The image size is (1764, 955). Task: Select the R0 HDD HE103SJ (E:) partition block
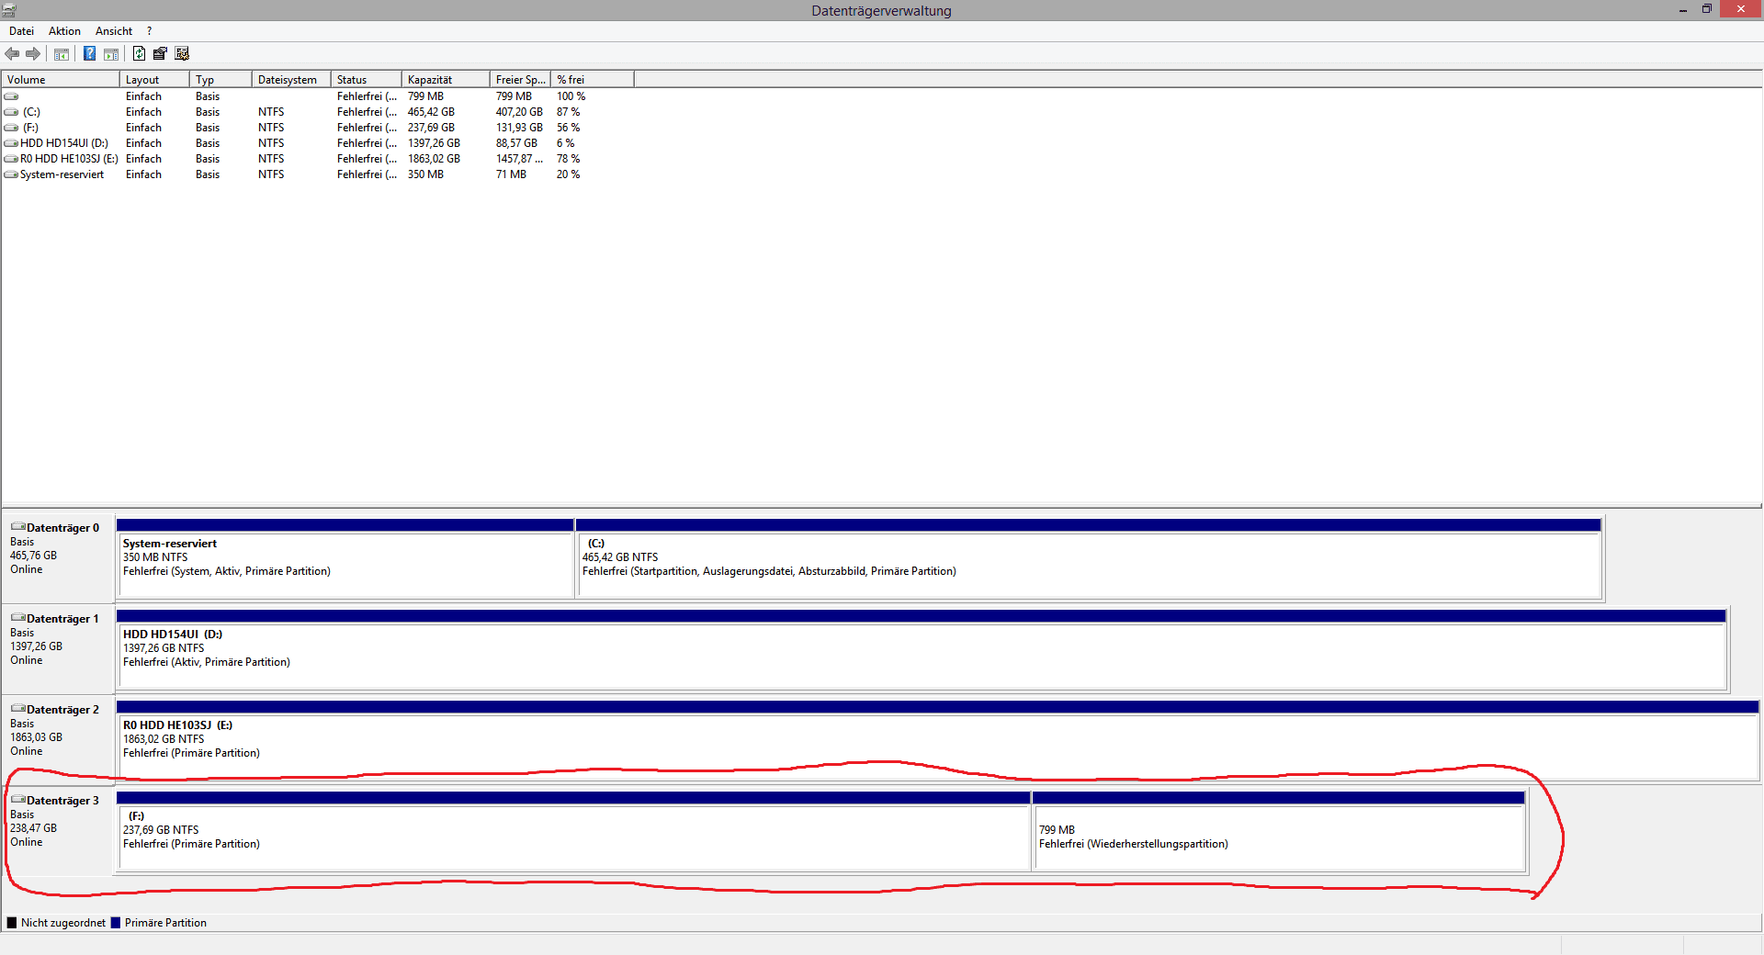pos(937,740)
